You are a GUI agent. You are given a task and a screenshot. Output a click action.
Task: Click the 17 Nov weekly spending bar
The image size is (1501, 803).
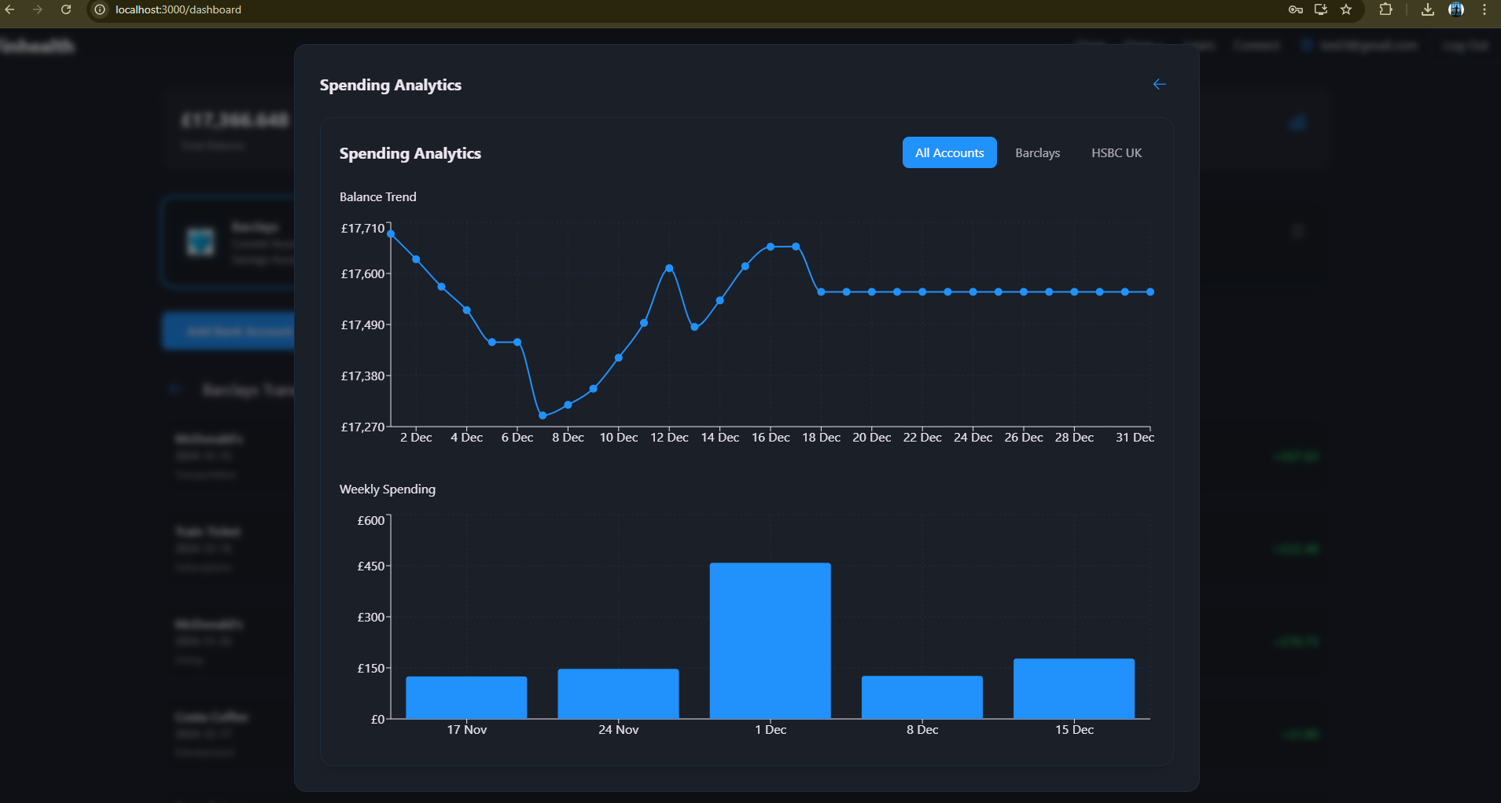(x=466, y=698)
